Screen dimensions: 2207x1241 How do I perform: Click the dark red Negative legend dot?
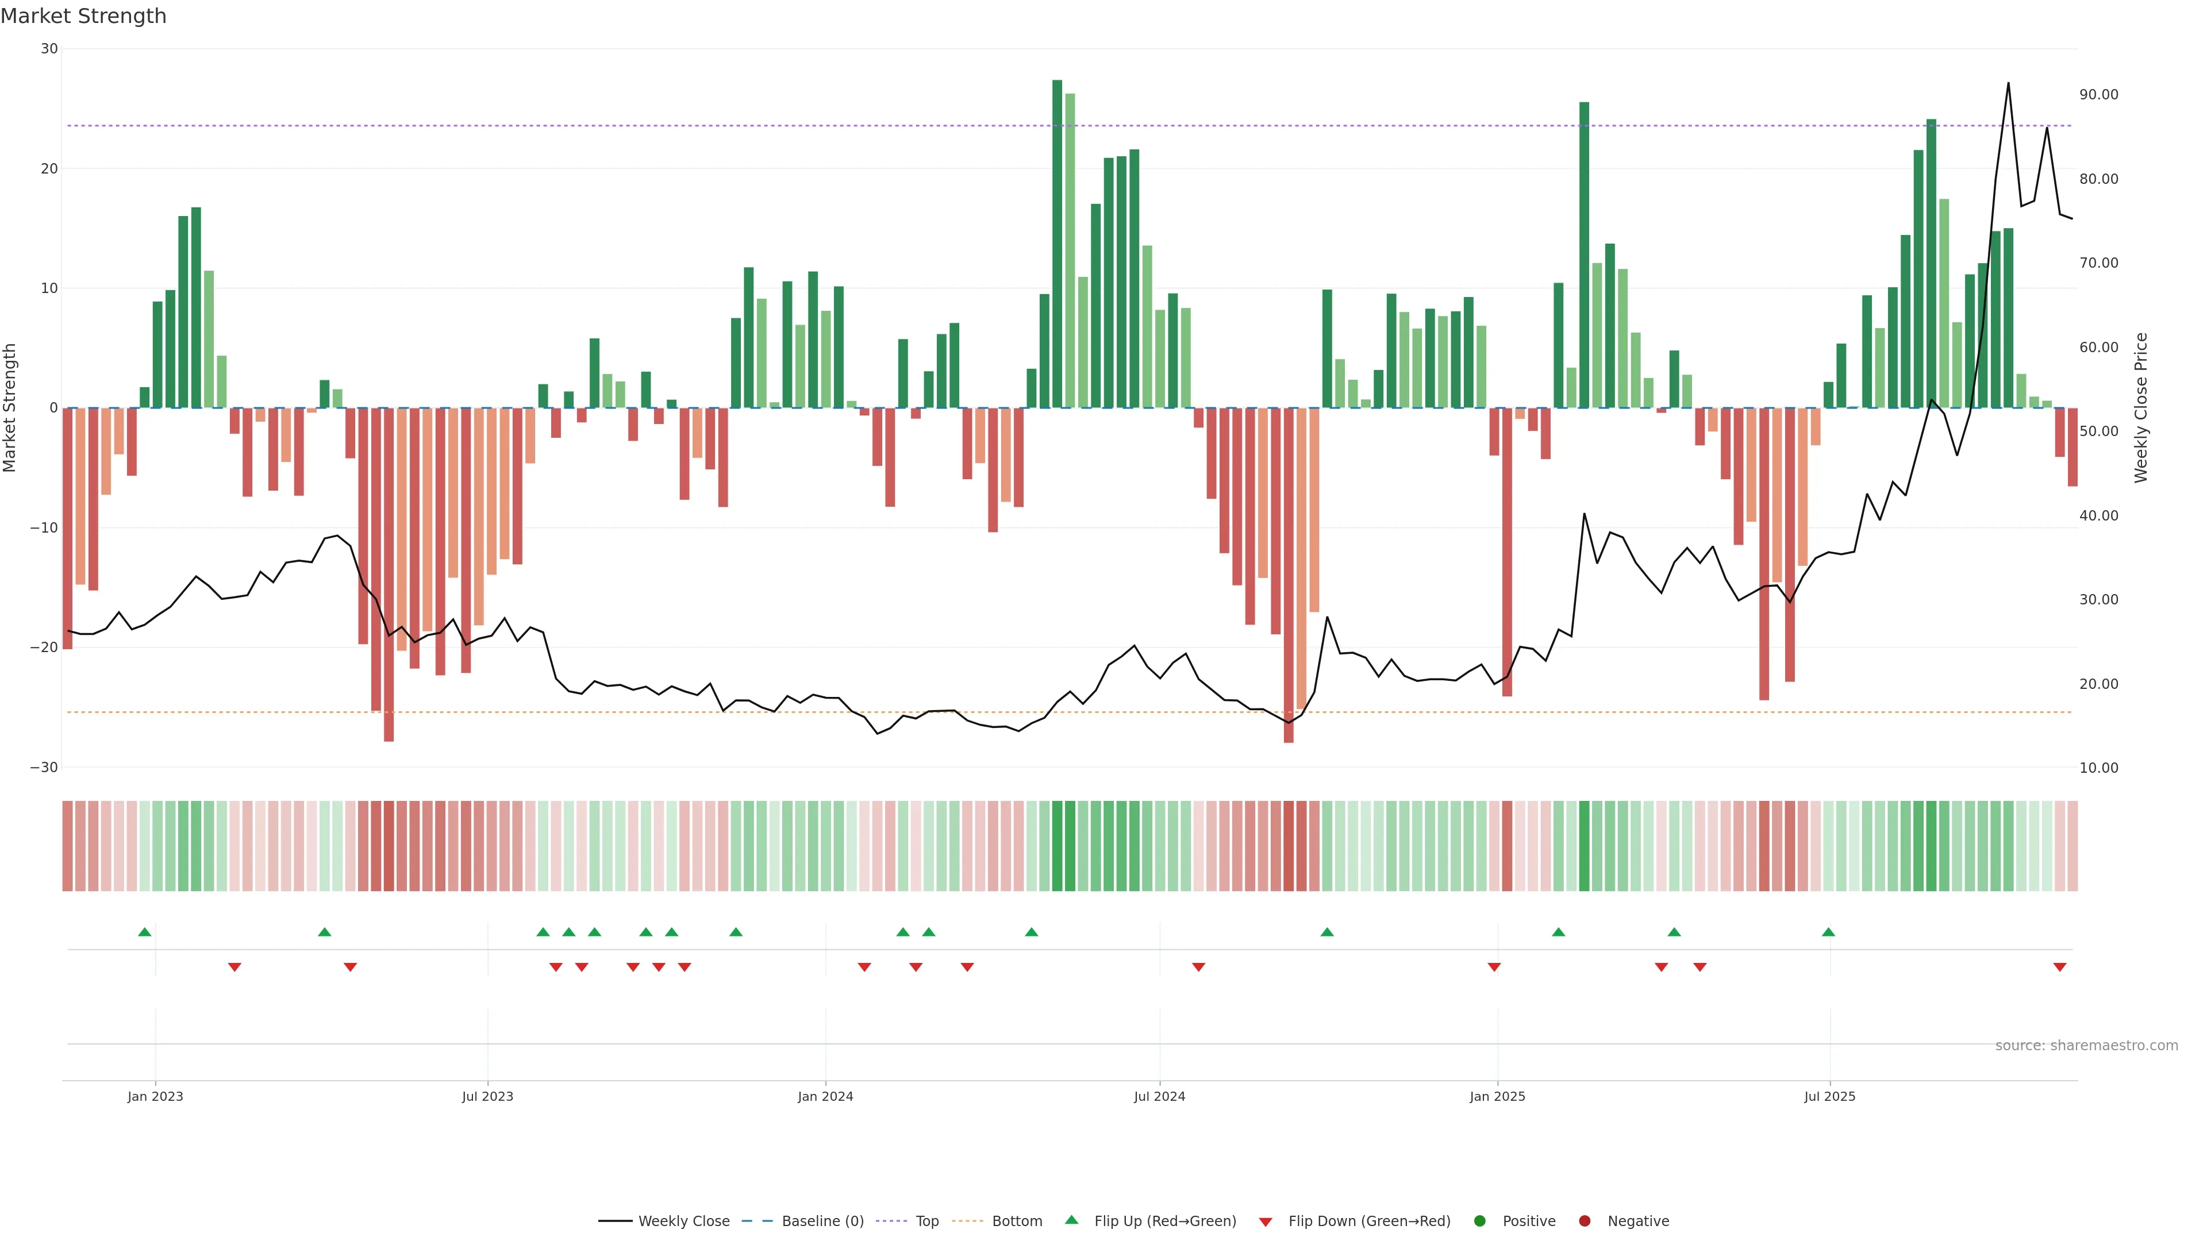point(1584,1220)
